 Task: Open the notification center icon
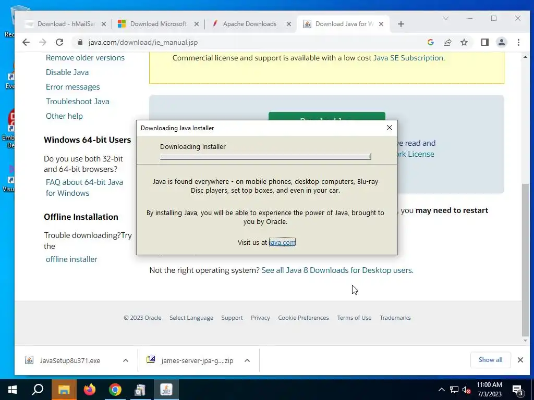click(518, 390)
